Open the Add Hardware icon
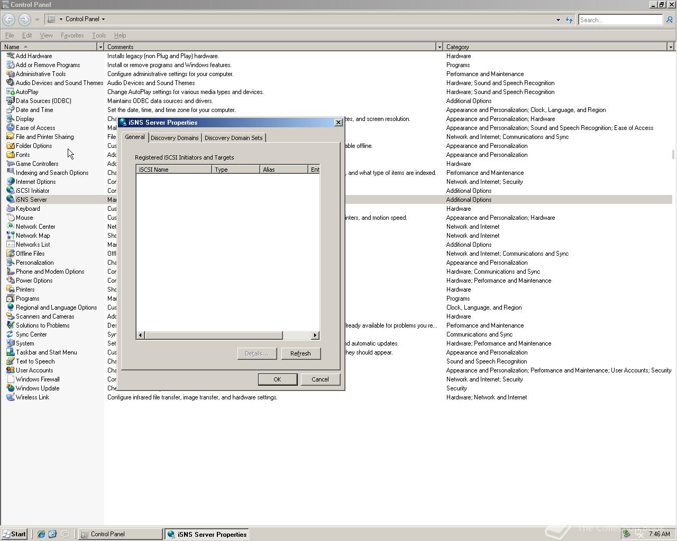The width and height of the screenshot is (677, 541). (10, 56)
